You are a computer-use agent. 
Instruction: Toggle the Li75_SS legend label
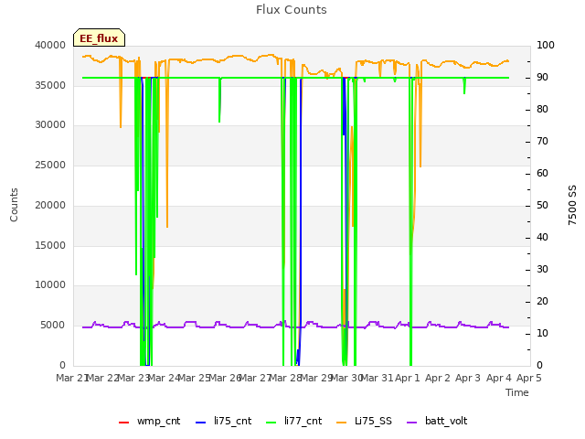click(373, 421)
